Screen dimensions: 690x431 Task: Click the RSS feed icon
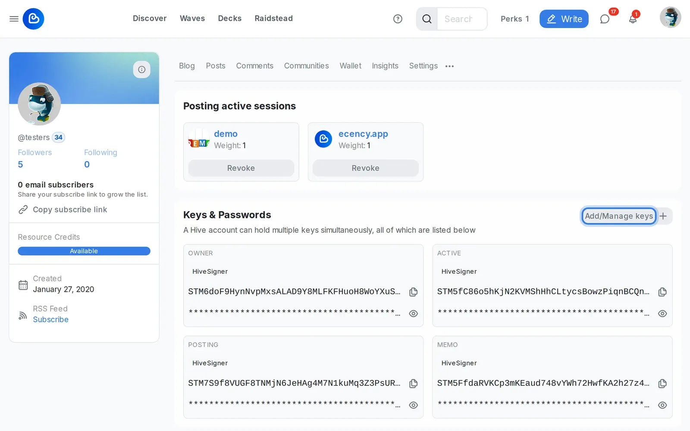pos(23,315)
